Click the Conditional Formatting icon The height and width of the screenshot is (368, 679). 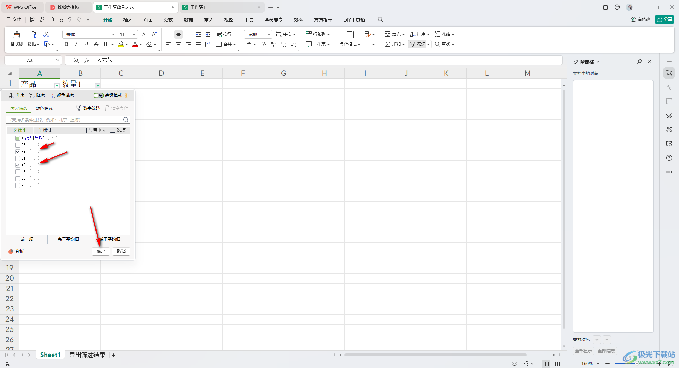pyautogui.click(x=350, y=35)
